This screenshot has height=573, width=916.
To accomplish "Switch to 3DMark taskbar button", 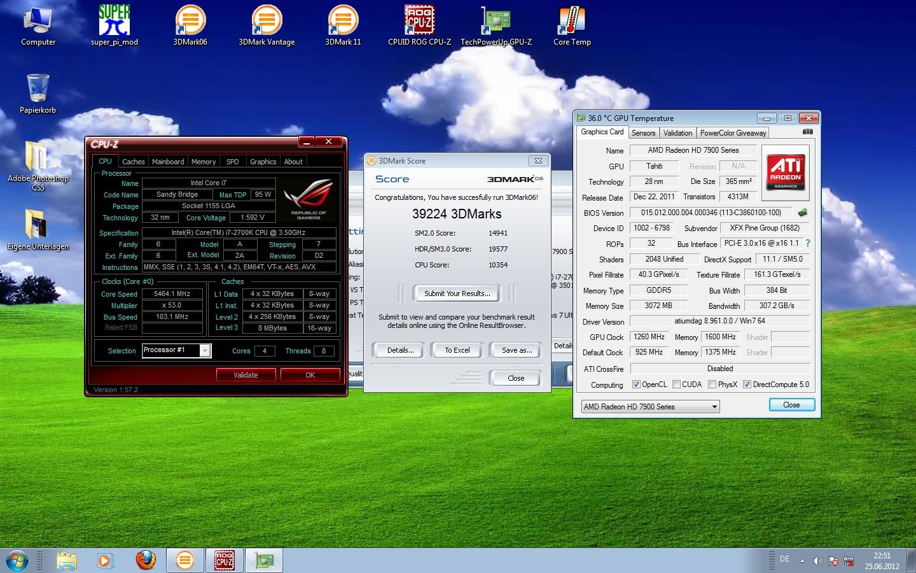I will [184, 561].
